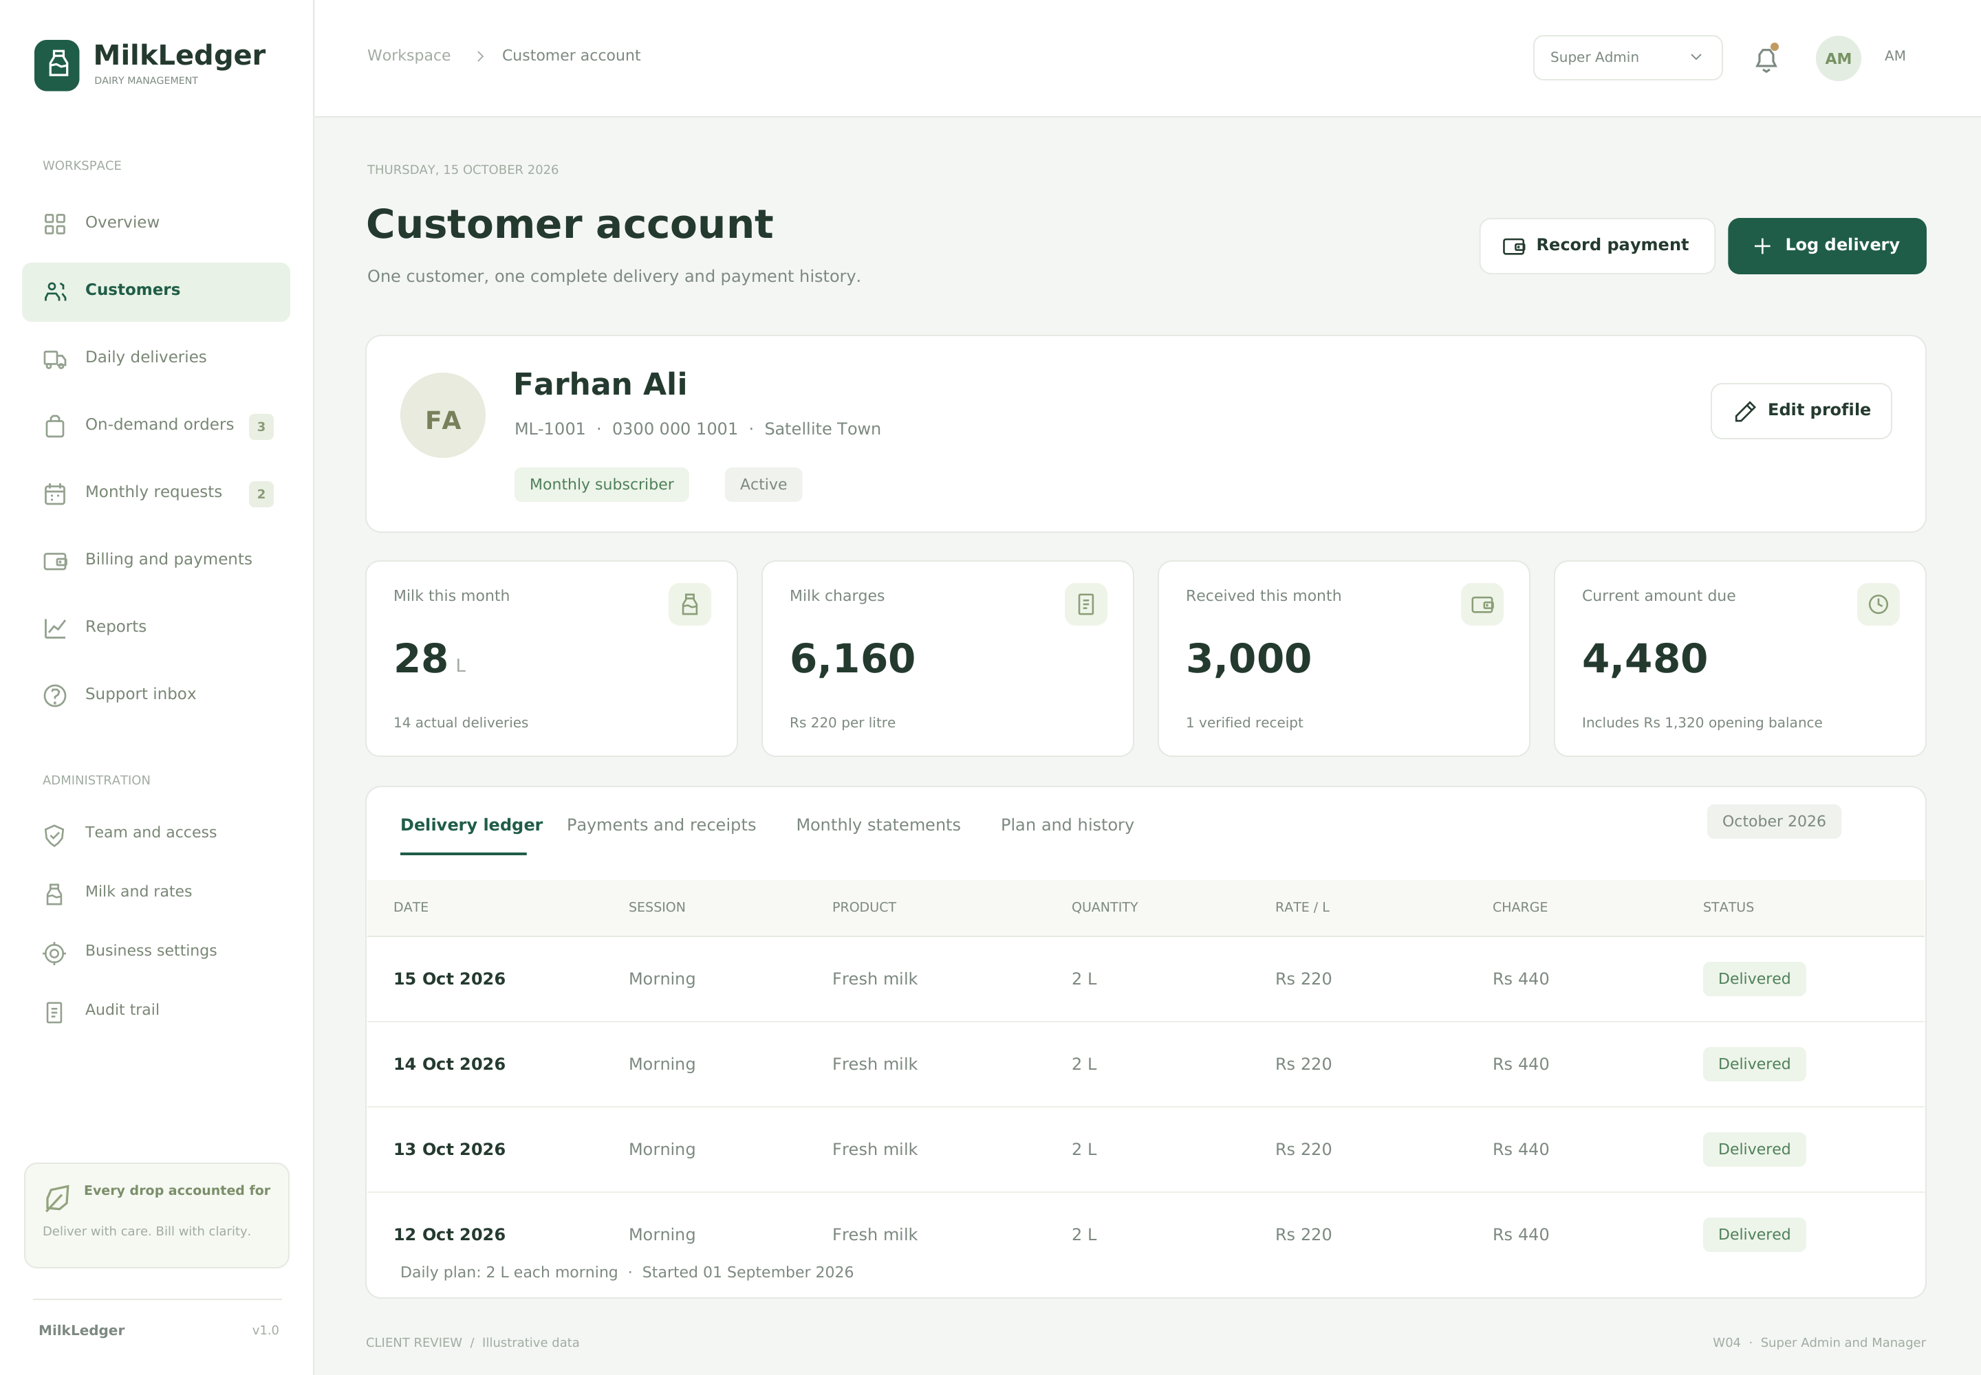Open the Monthly statements tab
Viewport: 1981px width, 1375px height.
tap(878, 824)
